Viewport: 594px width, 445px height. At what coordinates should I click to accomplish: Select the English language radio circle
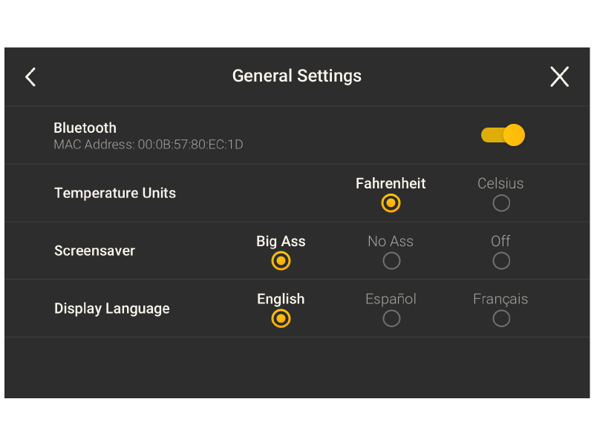click(281, 319)
